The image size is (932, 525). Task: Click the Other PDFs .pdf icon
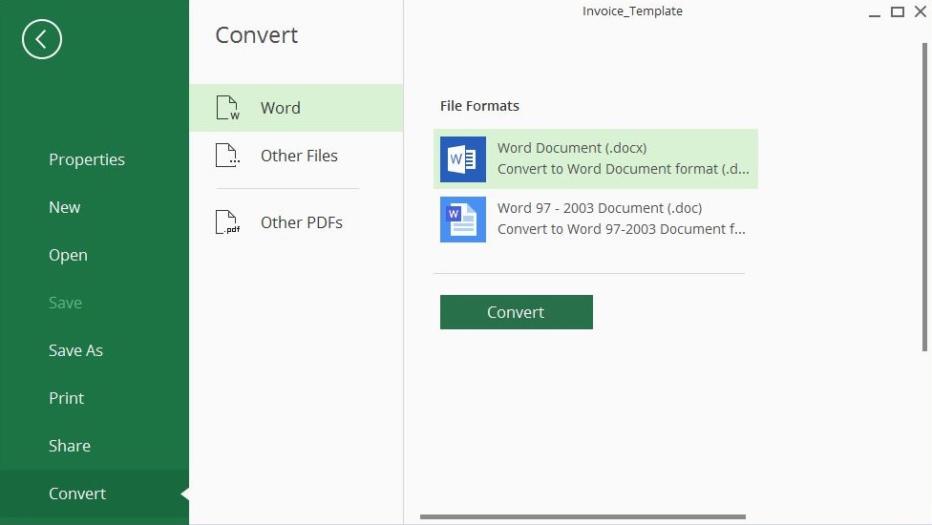pyautogui.click(x=227, y=222)
